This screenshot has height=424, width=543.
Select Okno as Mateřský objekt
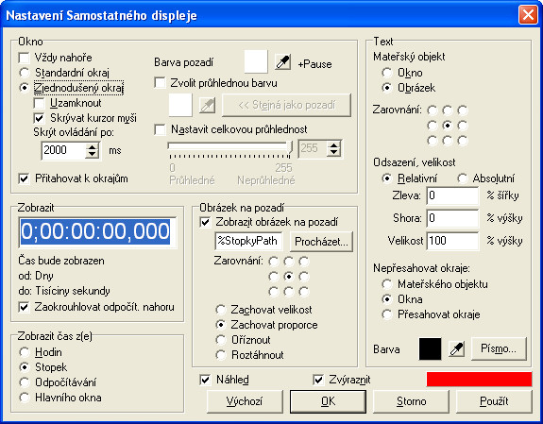386,73
